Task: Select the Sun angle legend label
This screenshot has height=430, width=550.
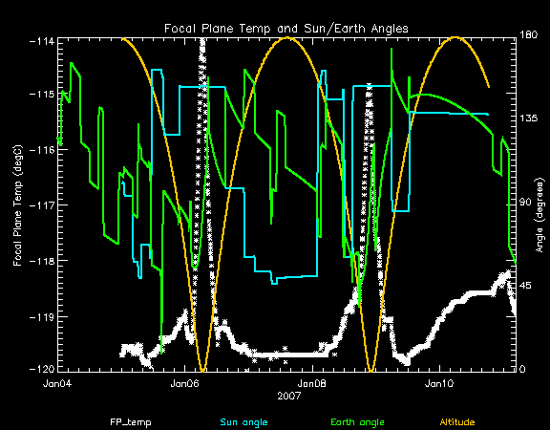Action: (243, 422)
